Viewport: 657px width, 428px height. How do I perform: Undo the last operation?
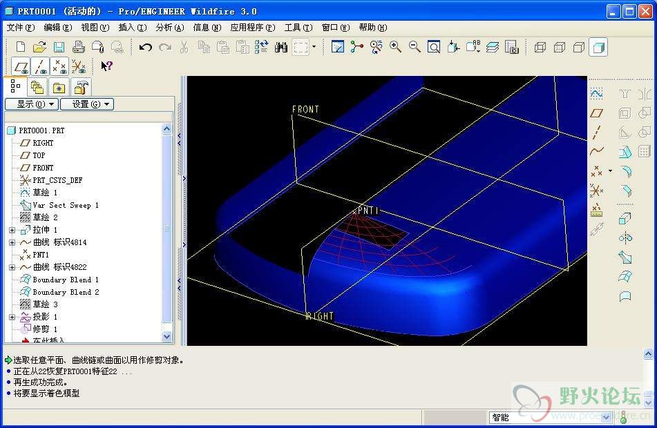[145, 47]
